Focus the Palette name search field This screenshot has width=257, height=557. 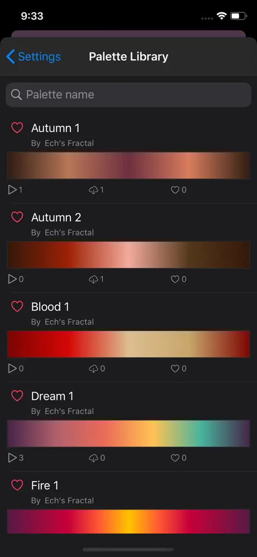[128, 95]
